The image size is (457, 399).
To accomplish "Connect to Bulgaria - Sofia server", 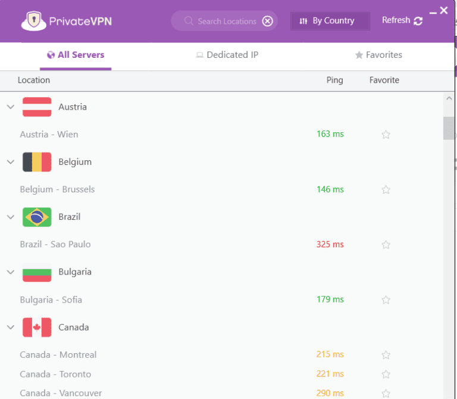I will tap(51, 300).
